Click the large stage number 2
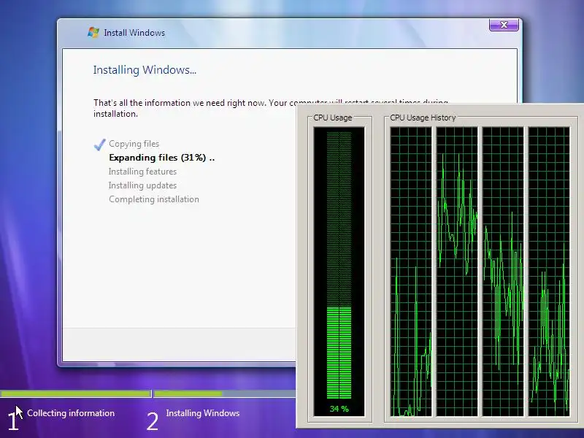The width and height of the screenshot is (584, 438). (x=153, y=422)
